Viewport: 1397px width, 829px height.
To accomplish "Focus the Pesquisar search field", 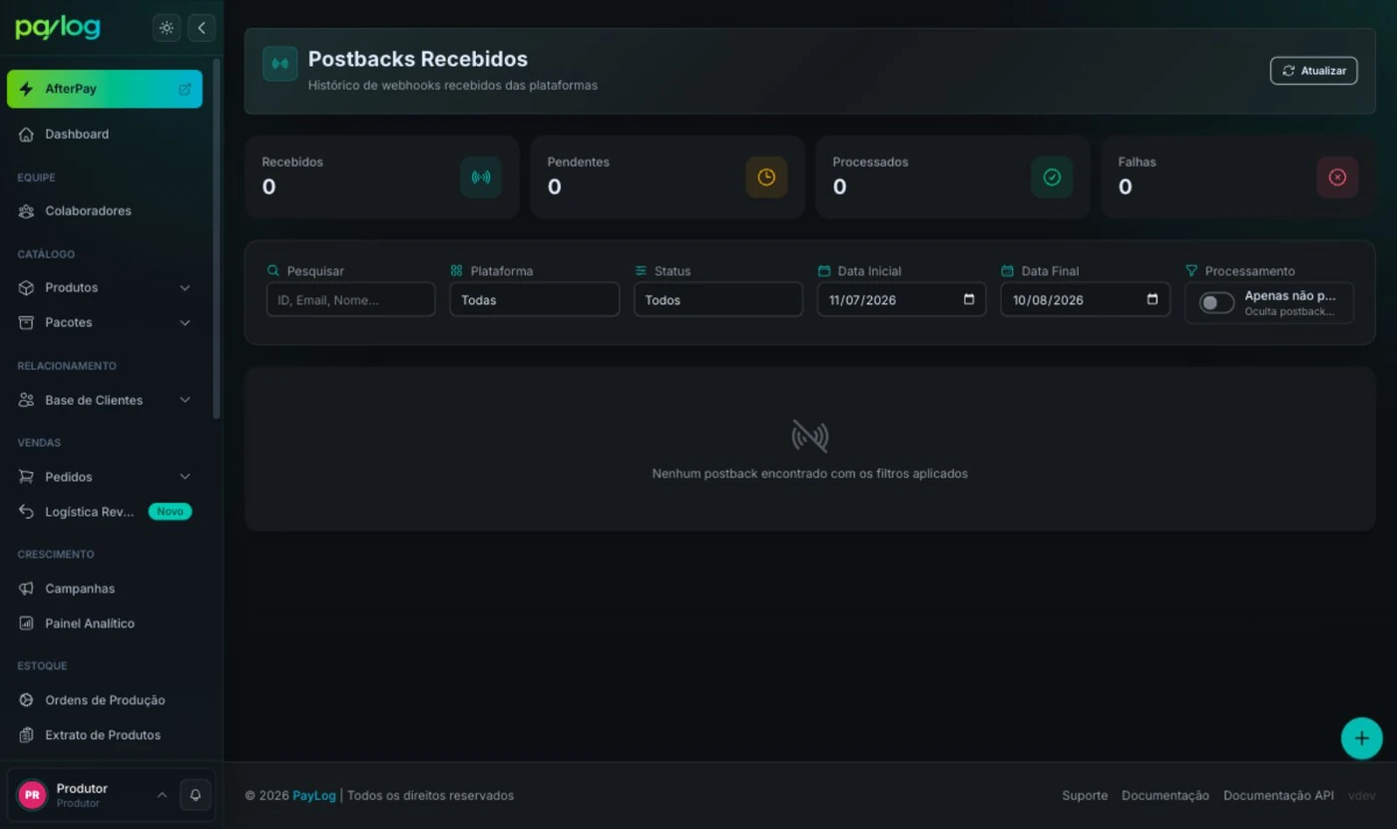I will 350,299.
